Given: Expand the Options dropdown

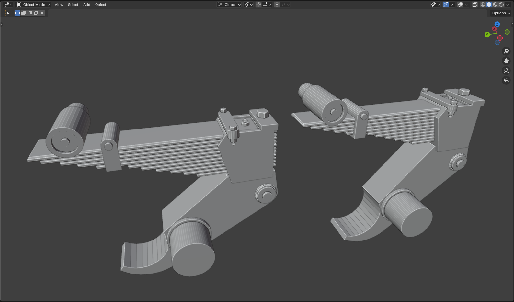Looking at the screenshot, I should [x=501, y=13].
